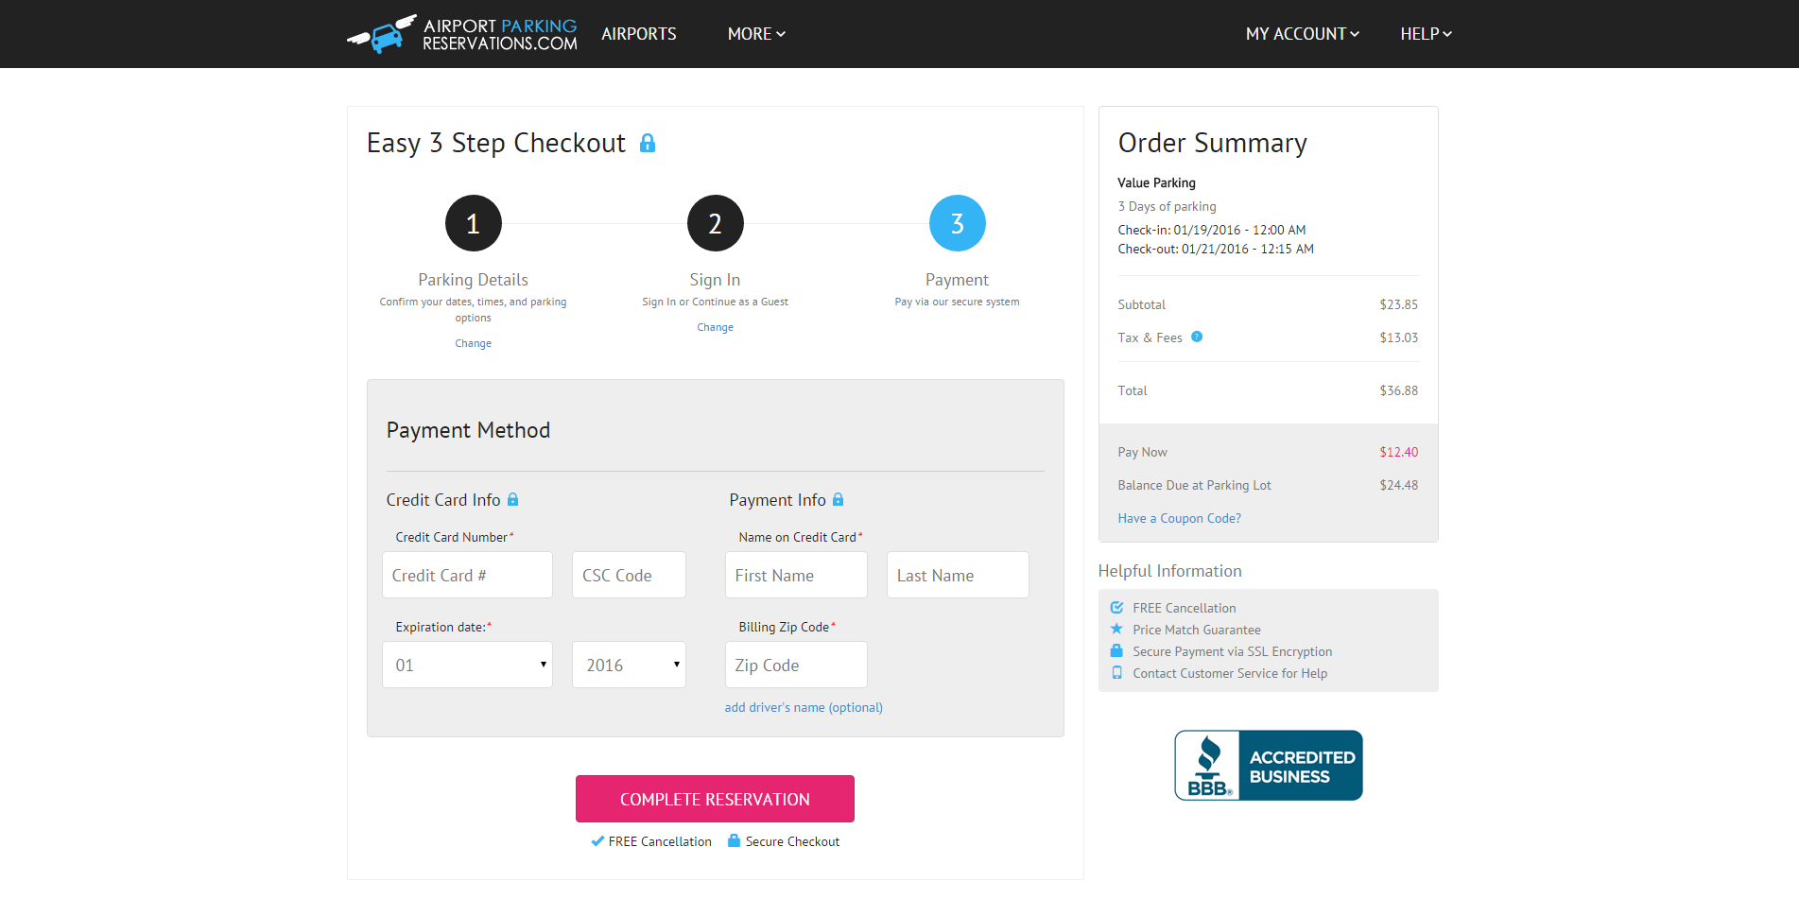Screen dimensions: 1799x899
Task: Click the add driver's name link
Action: point(804,707)
